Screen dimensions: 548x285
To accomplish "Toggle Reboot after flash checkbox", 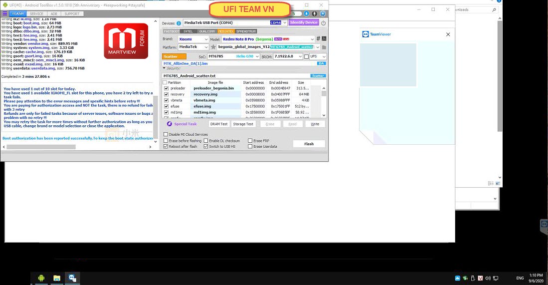I will pos(166,147).
